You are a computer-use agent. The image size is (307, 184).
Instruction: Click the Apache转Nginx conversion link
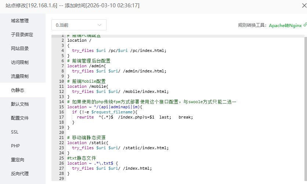[285, 26]
